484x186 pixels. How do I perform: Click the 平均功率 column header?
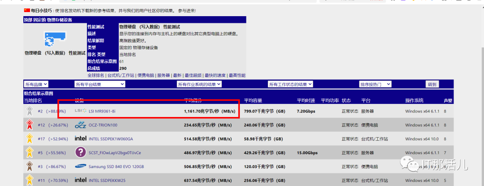point(330,100)
